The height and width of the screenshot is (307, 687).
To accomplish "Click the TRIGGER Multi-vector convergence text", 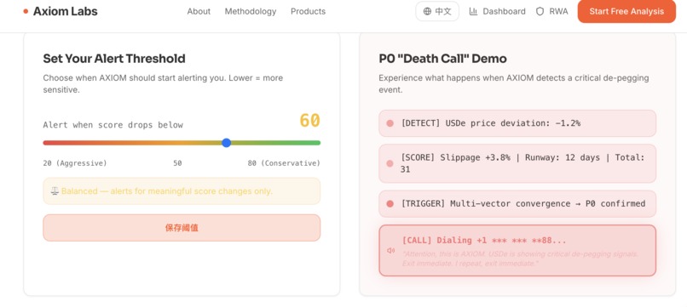I will click(523, 204).
